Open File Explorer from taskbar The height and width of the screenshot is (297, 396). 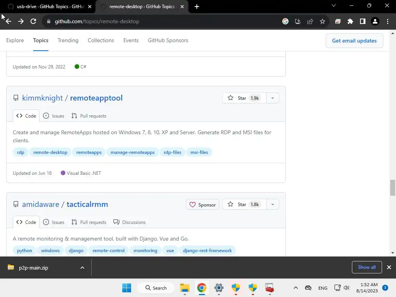coord(185,288)
